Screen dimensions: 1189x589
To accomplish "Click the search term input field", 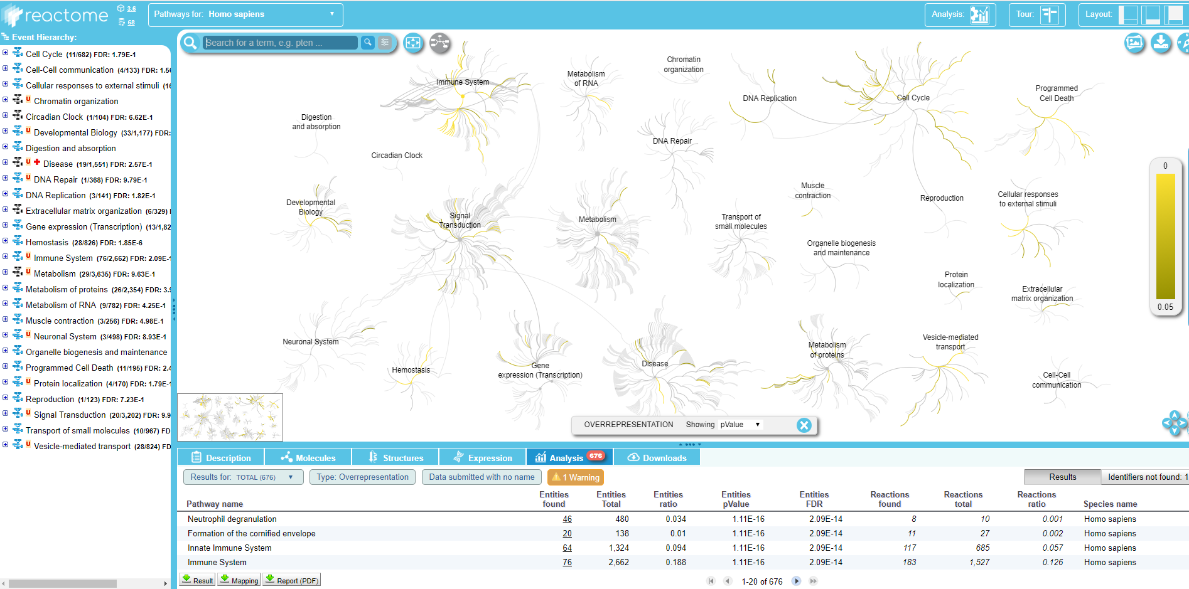I will [x=281, y=43].
